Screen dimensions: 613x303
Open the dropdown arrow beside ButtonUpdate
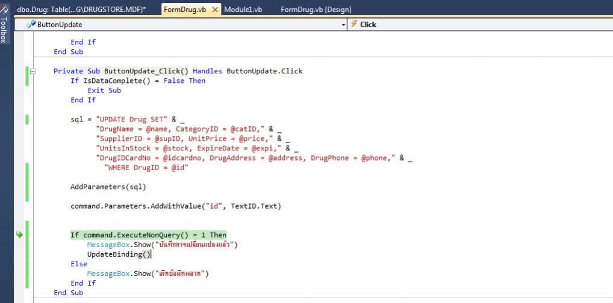pyautogui.click(x=343, y=25)
